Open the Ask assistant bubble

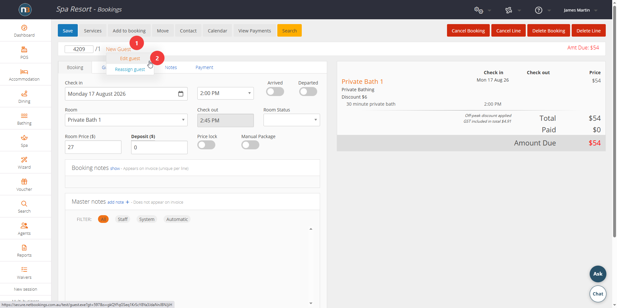[x=598, y=274]
